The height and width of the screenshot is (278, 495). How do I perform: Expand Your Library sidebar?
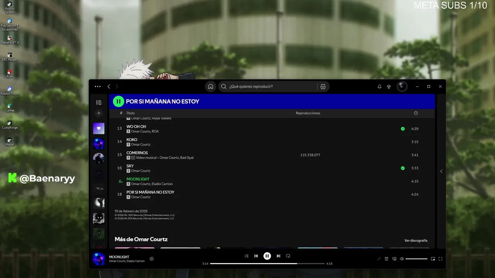coord(99,102)
